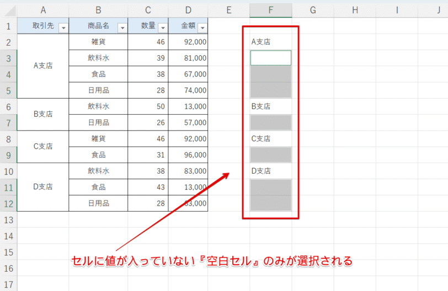Click 雑貨 cell in row 8
Screen dimensions: 448x291
[x=98, y=139]
